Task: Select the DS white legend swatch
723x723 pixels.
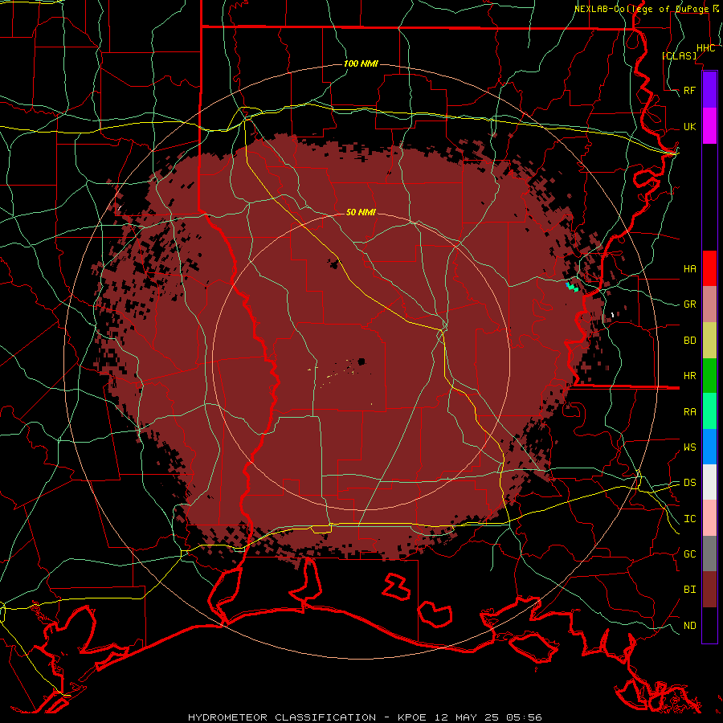Action: click(x=709, y=482)
